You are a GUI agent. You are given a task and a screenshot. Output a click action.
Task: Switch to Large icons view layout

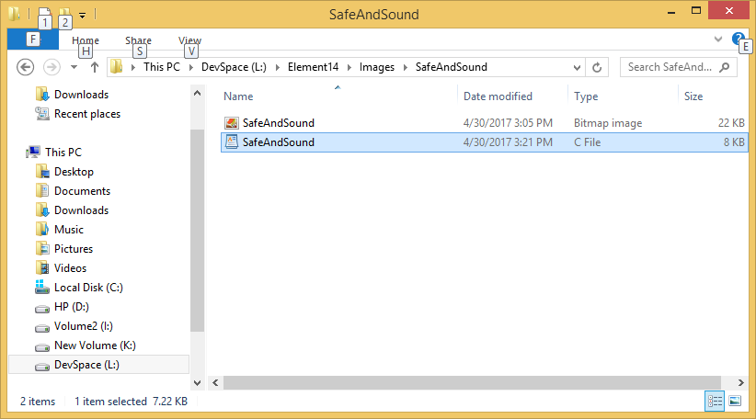tap(735, 401)
